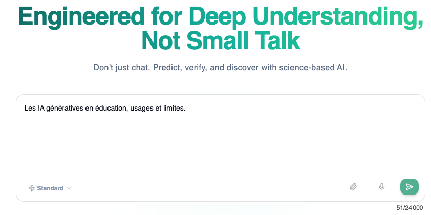Image resolution: width=431 pixels, height=215 pixels.
Task: Click the "Not Small Talk" heading line
Action: click(221, 41)
